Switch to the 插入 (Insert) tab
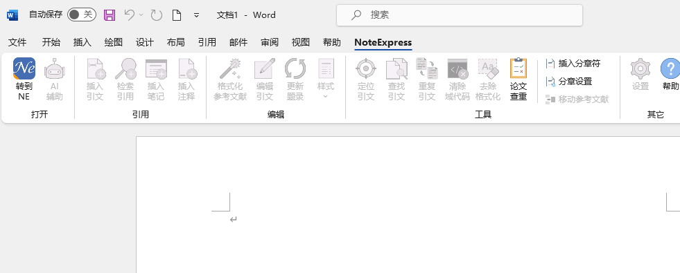 (82, 42)
